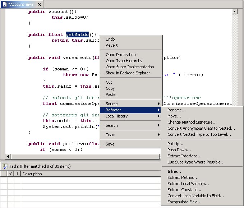Viewport: 244px width, 208px height.
Task: Expand the Source submenu
Action: 130,104
